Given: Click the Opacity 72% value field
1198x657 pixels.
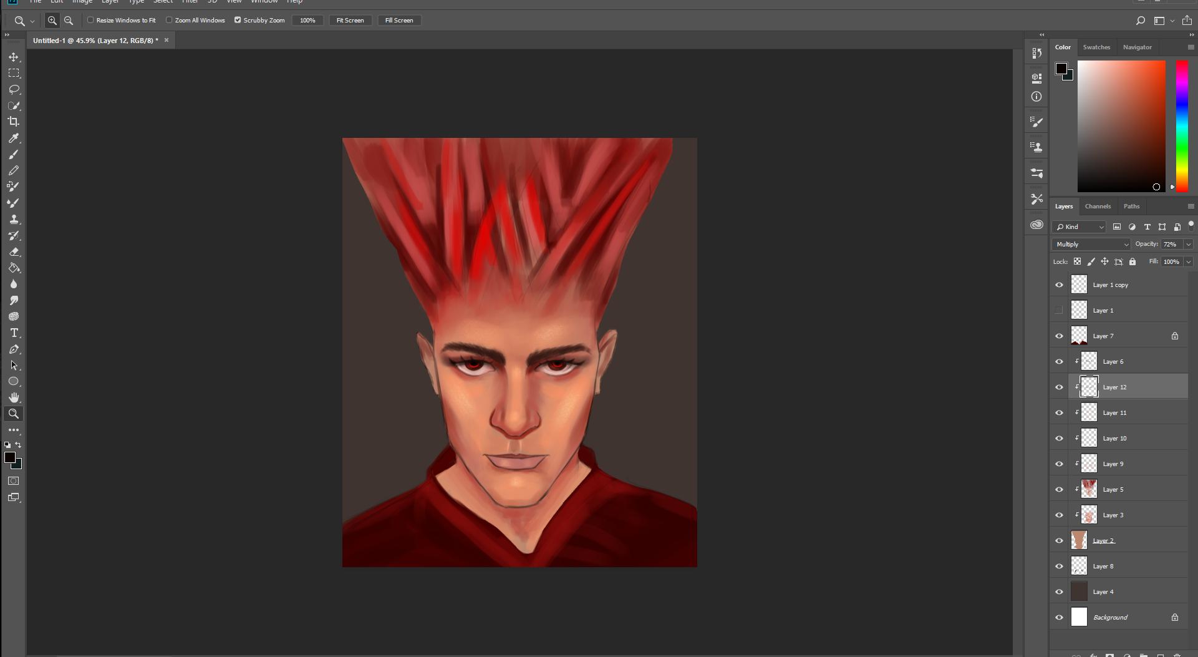Looking at the screenshot, I should click(1171, 244).
